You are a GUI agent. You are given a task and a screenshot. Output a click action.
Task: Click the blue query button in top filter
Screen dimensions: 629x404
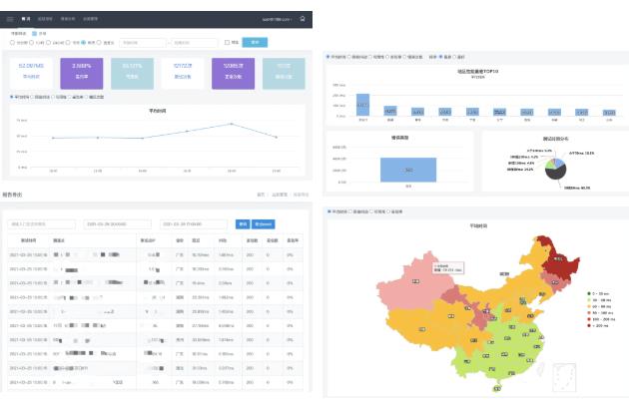pos(255,42)
